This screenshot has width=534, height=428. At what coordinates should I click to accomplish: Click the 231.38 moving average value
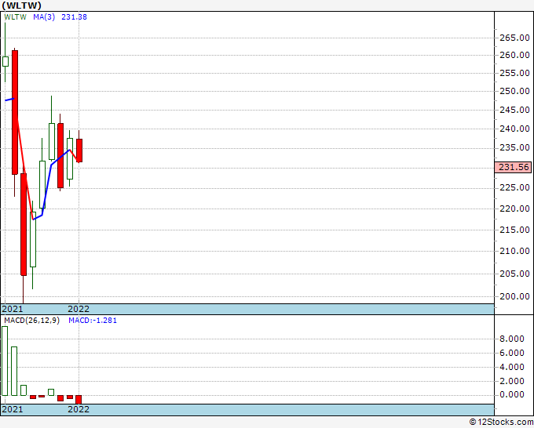pos(74,17)
